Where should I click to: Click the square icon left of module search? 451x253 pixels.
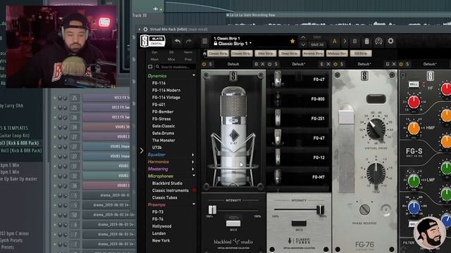pyautogui.click(x=150, y=67)
